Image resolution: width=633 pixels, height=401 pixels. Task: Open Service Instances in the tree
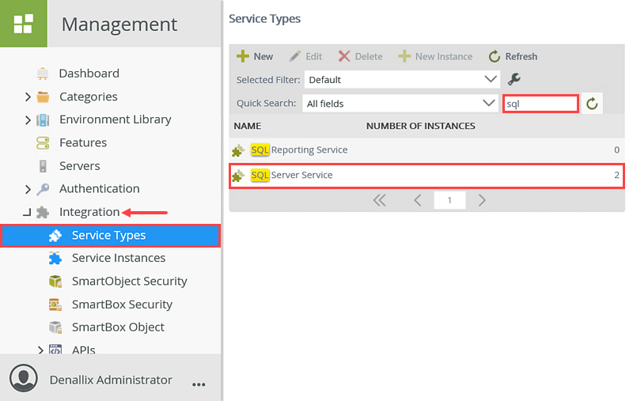(119, 258)
